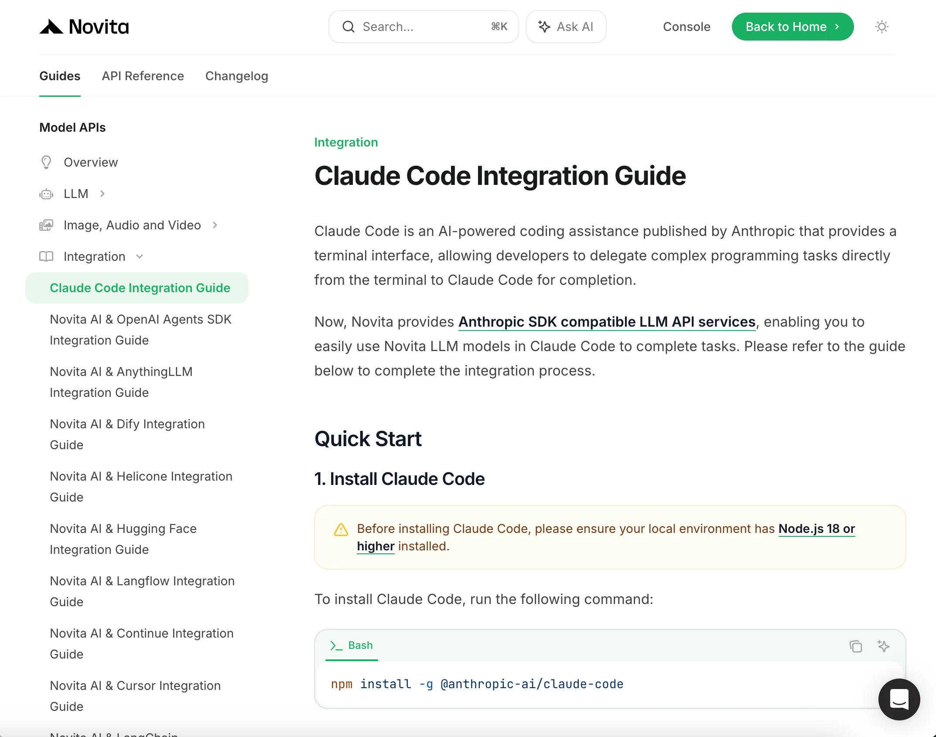This screenshot has width=936, height=737.
Task: Click the Integration breadcrumb label
Action: tap(346, 142)
